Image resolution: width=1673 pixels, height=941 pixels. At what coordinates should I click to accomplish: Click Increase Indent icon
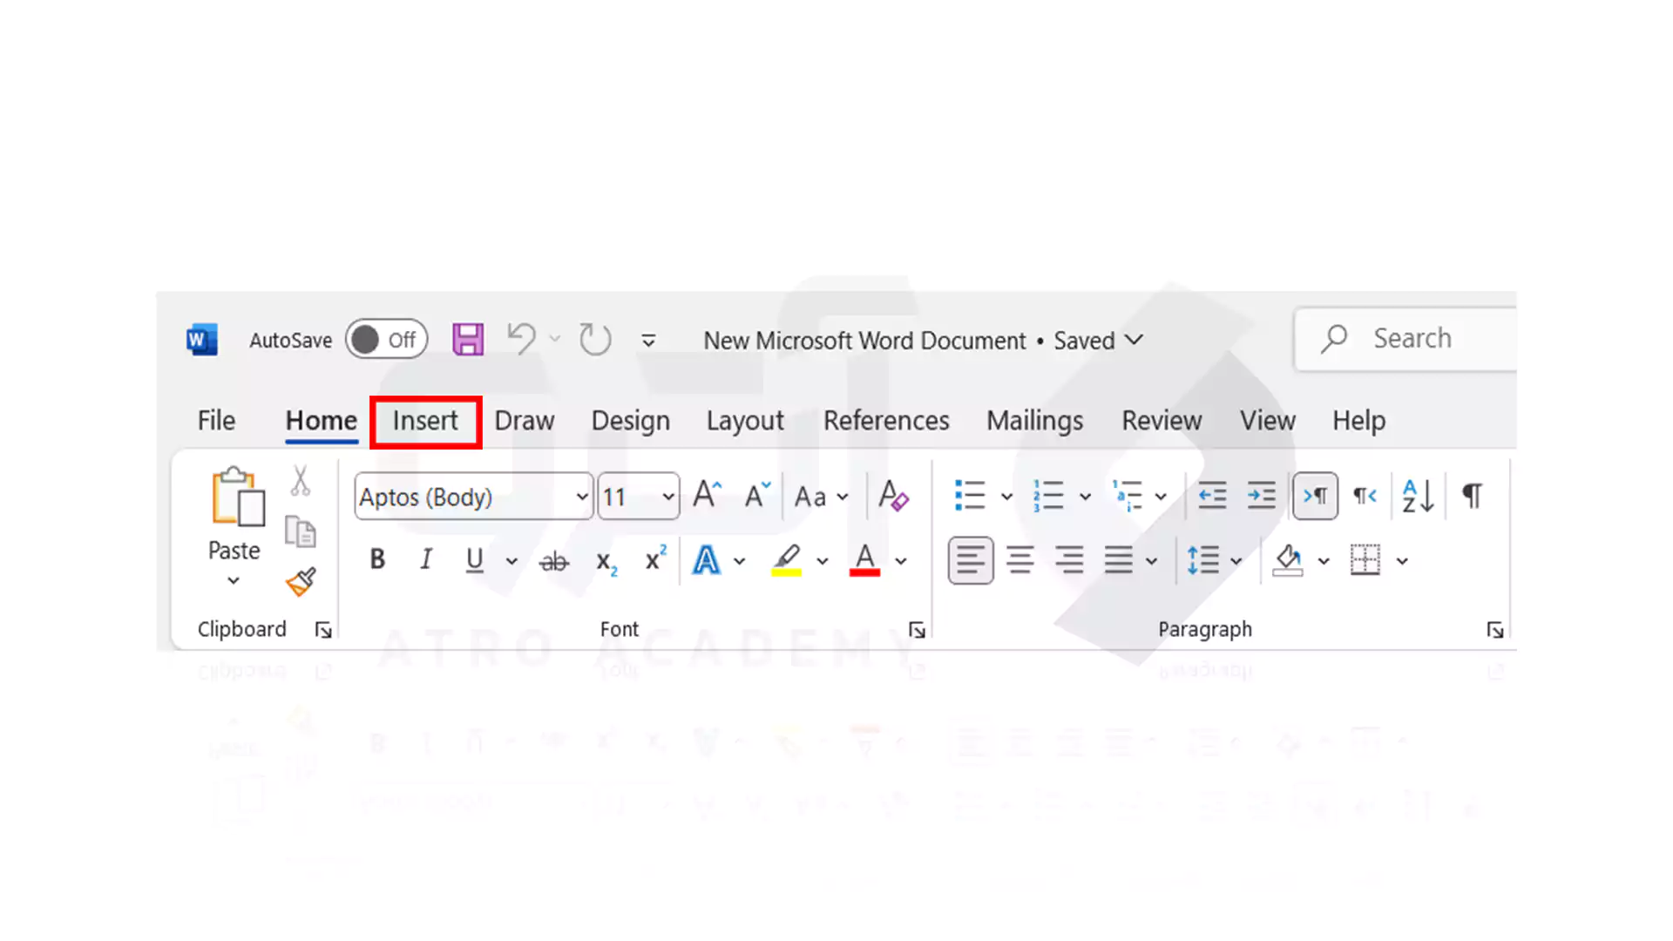(x=1261, y=495)
